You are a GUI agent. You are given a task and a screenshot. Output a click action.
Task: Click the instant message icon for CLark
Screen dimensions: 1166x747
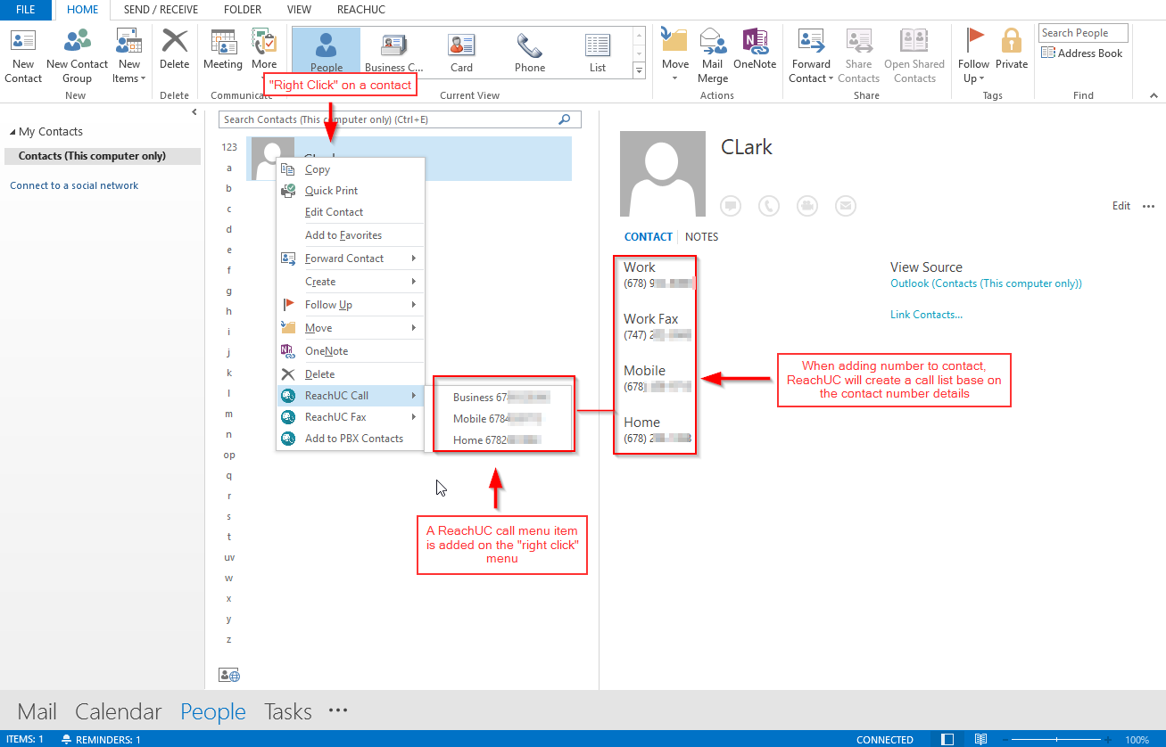tap(731, 206)
